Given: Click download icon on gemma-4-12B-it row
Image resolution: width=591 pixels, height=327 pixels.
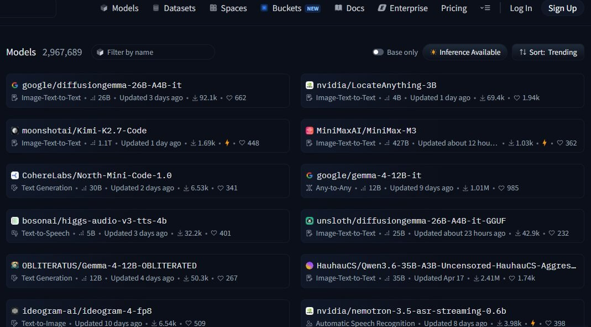Looking at the screenshot, I should pos(466,188).
